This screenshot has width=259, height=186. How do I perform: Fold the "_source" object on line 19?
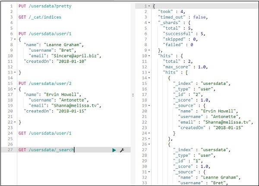tap(149, 105)
